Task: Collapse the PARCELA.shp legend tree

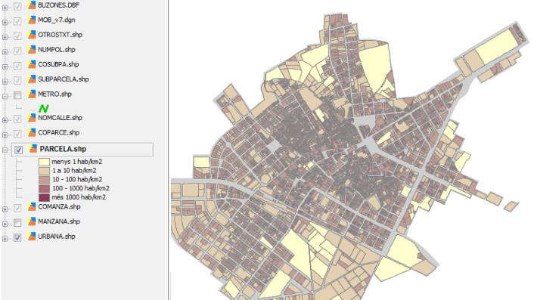Action: (5, 150)
